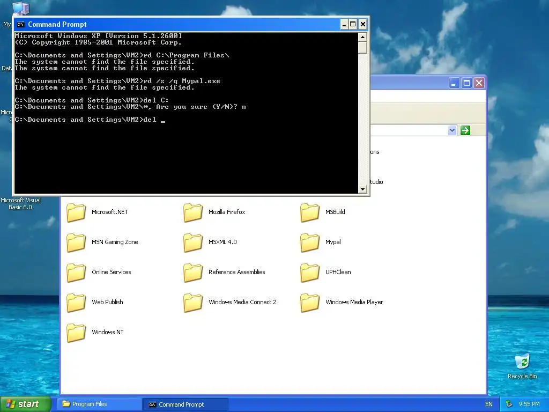Open the Mozilla Firefox folder icon
549x412 pixels.
(x=193, y=212)
